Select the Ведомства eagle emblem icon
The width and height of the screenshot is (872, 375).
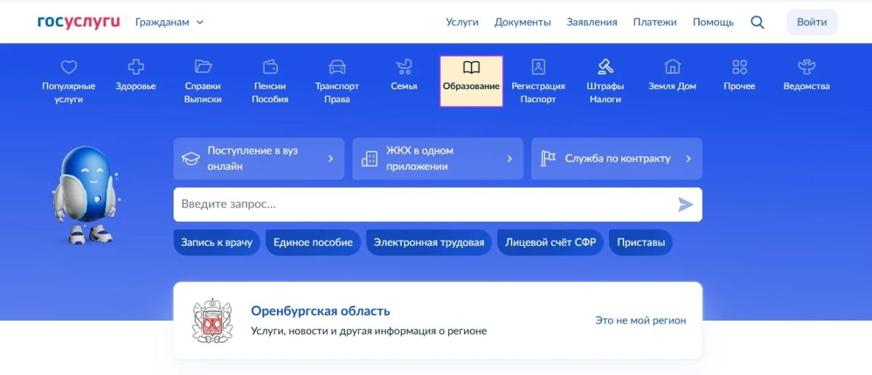807,67
